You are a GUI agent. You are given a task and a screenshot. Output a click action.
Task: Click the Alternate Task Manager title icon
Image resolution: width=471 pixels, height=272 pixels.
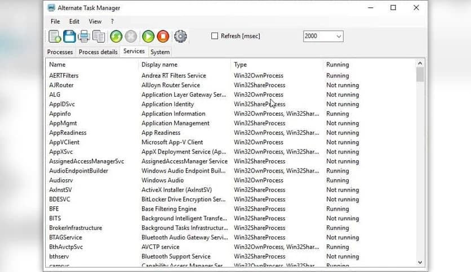[51, 8]
